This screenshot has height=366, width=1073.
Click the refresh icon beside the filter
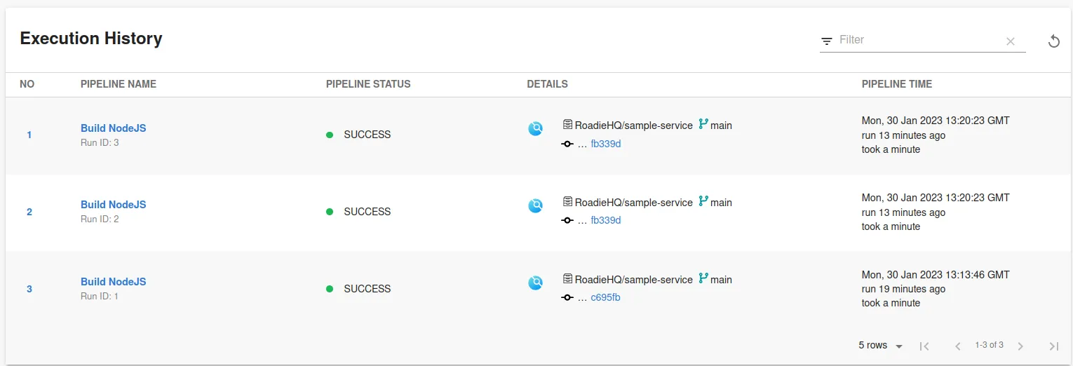(1053, 41)
